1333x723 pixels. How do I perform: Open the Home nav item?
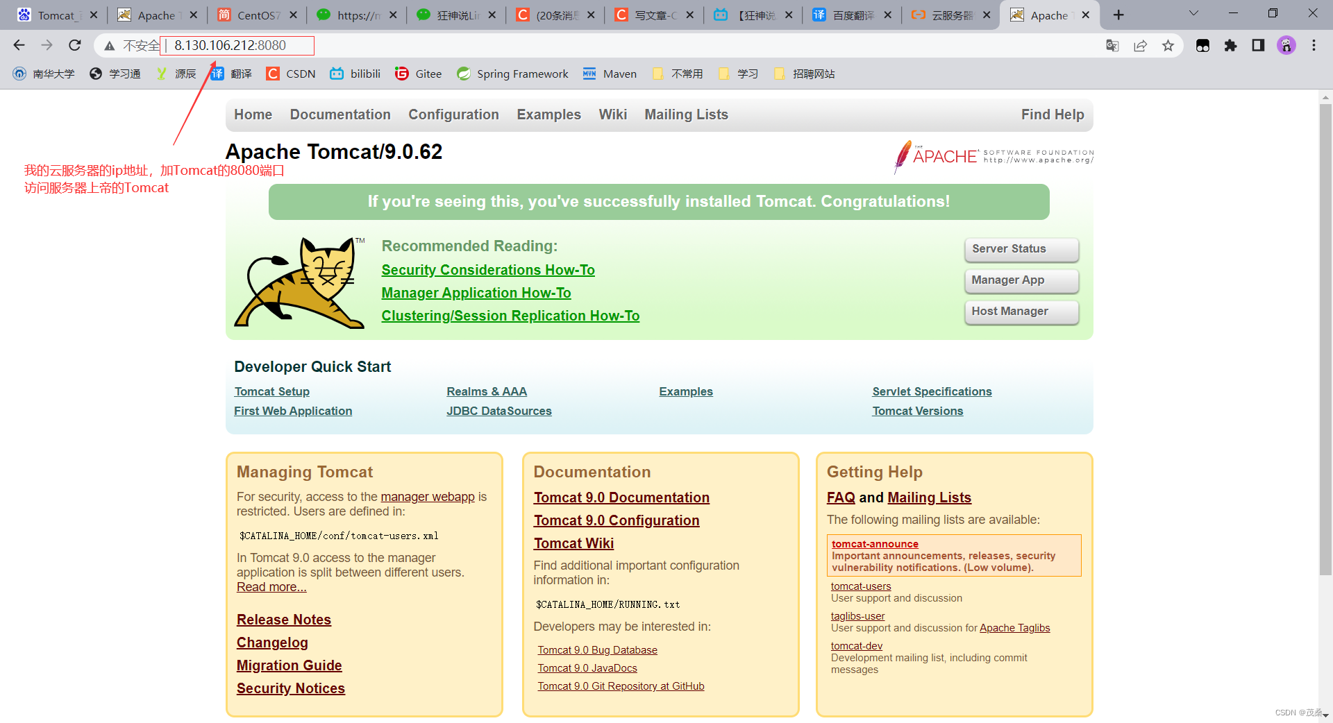253,114
